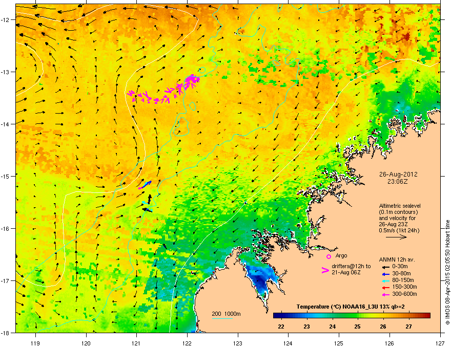This screenshot has width=451, height=348.
Task: Click the latitude axis label -18
Action: click(5, 333)
